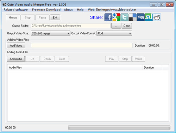Viewport: 176px width, 133px height.
Task: Click the 00:00:00 elapsed time readout
Action: point(11,128)
